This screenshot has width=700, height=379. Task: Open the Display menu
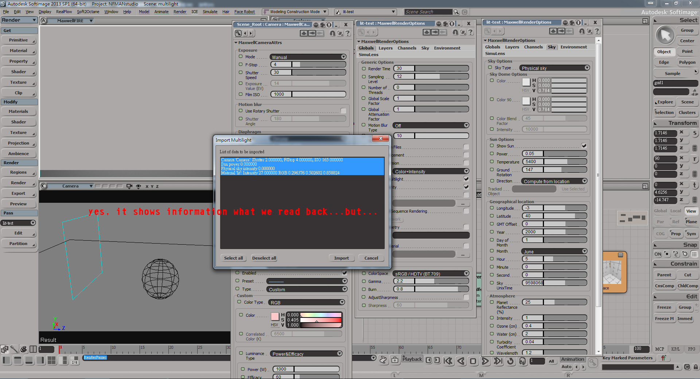pos(45,12)
